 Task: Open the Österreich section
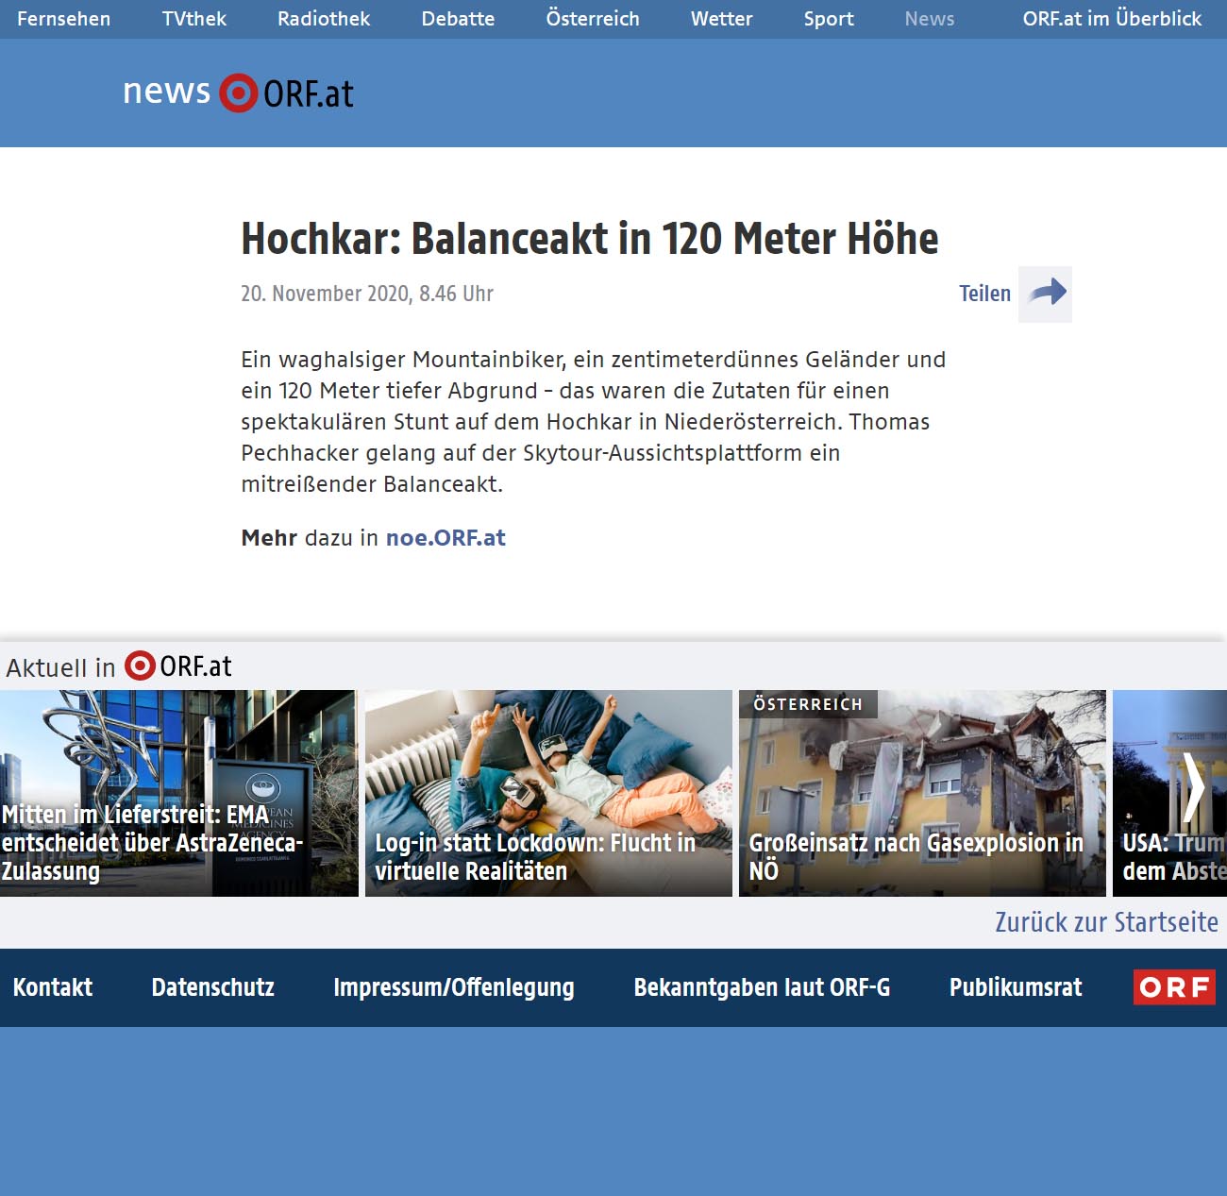pyautogui.click(x=593, y=19)
